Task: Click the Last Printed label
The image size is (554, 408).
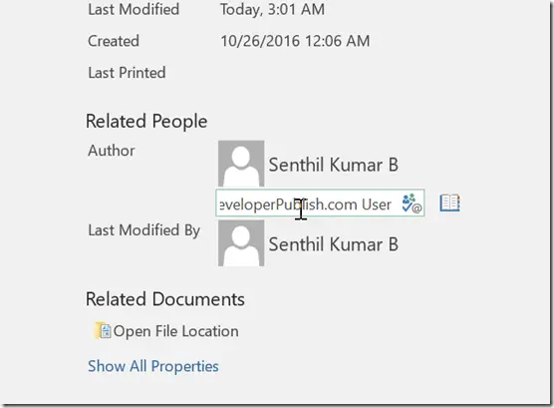Action: point(127,73)
